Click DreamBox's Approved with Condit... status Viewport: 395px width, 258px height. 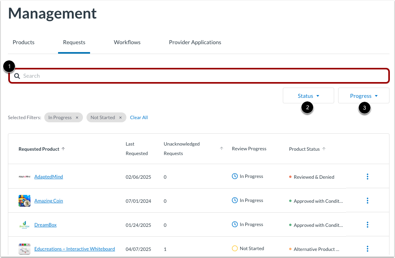tap(318, 225)
